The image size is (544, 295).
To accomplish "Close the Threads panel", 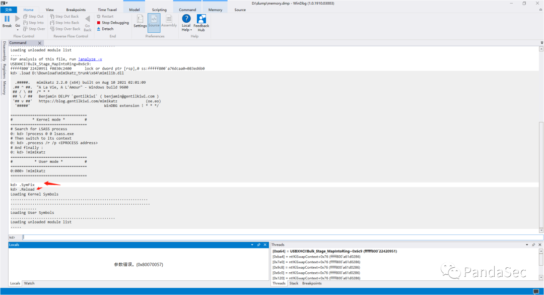I will (540, 245).
